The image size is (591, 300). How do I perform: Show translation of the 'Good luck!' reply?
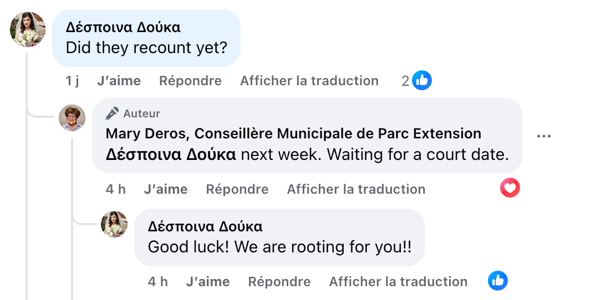pos(398,281)
